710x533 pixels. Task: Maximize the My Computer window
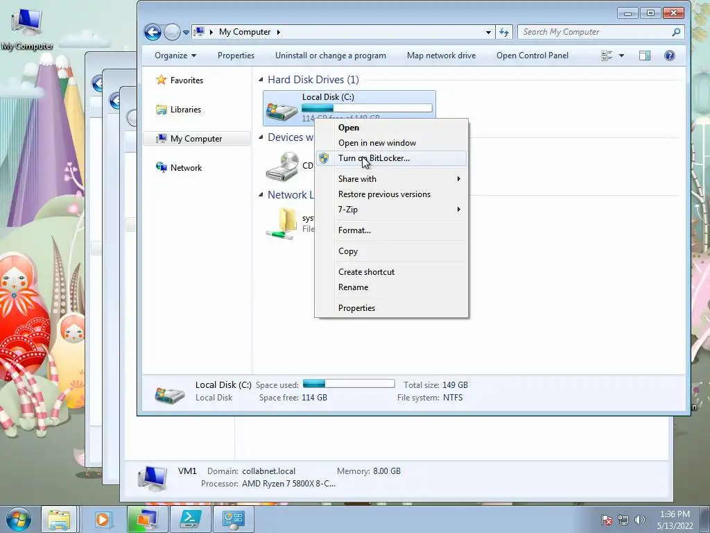[650, 13]
